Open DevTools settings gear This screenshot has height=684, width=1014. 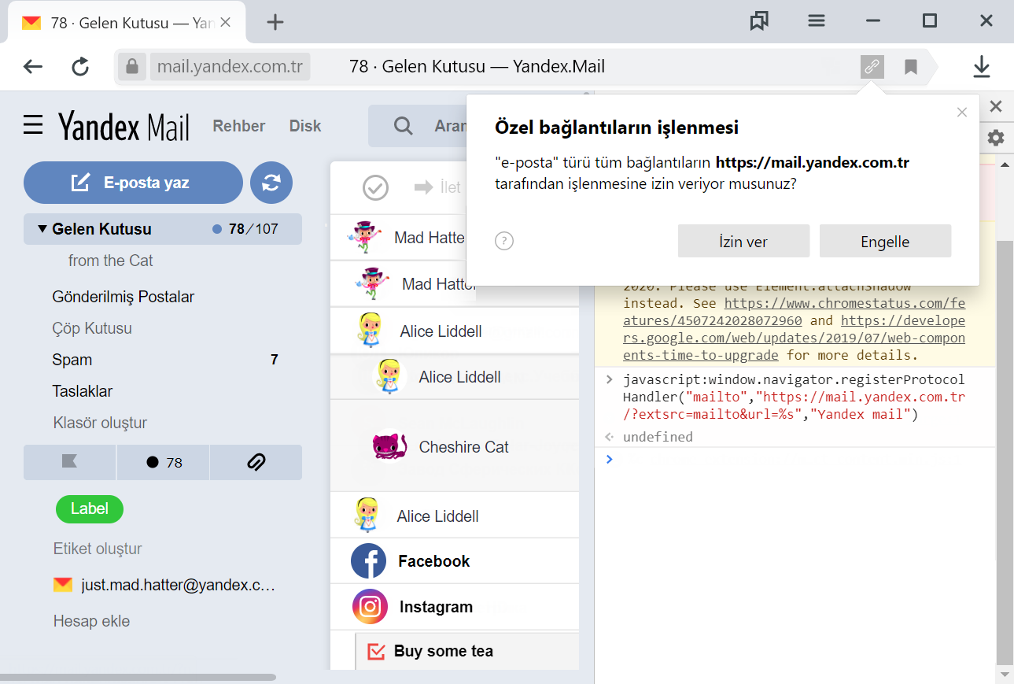(996, 139)
